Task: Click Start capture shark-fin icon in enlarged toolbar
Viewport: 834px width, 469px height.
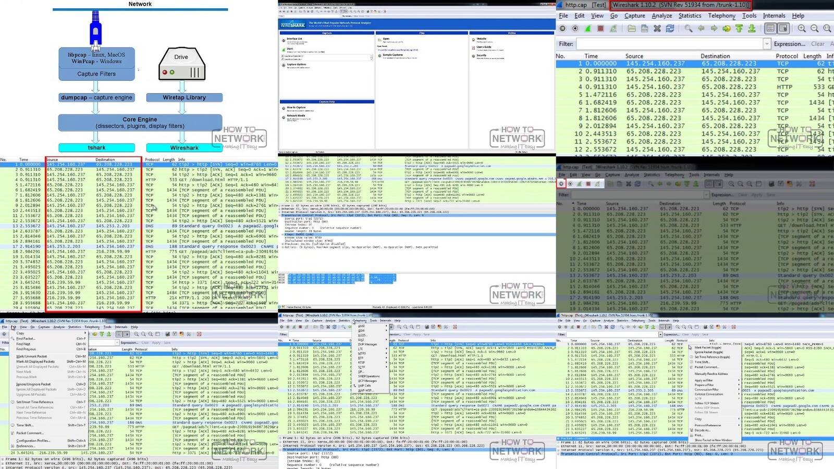Action: pos(588,29)
